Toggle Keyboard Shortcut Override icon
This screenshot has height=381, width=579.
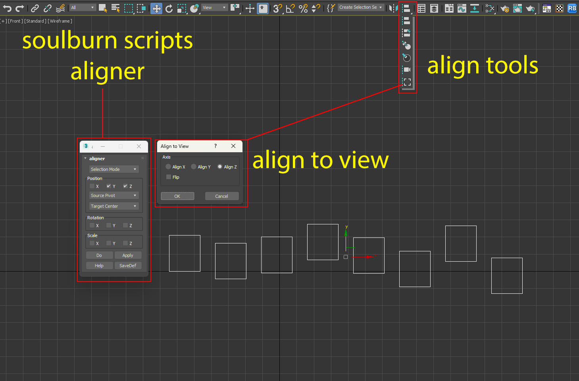pyautogui.click(x=263, y=8)
